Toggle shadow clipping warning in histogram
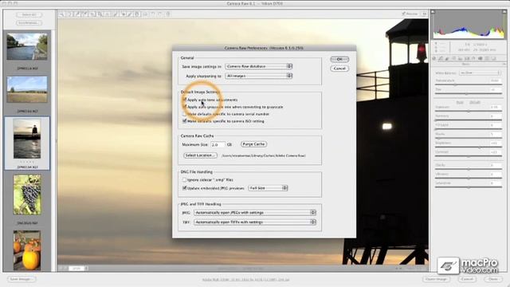Screen dimensions: 510x287 pyautogui.click(x=433, y=12)
